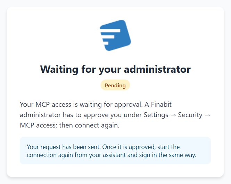Click the word 'Settings' in the instructions
The height and width of the screenshot is (184, 231).
tap(156, 115)
